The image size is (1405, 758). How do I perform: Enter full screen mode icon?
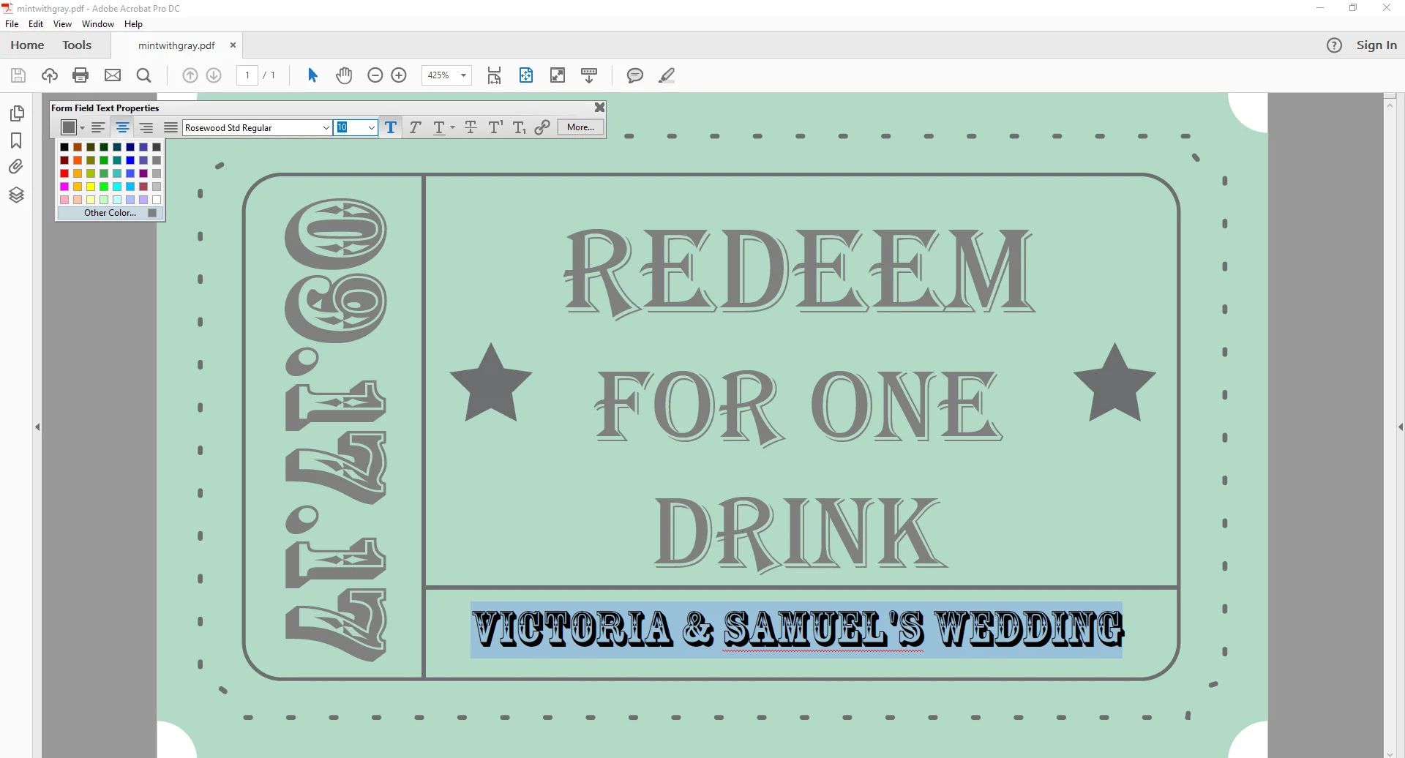pyautogui.click(x=558, y=75)
